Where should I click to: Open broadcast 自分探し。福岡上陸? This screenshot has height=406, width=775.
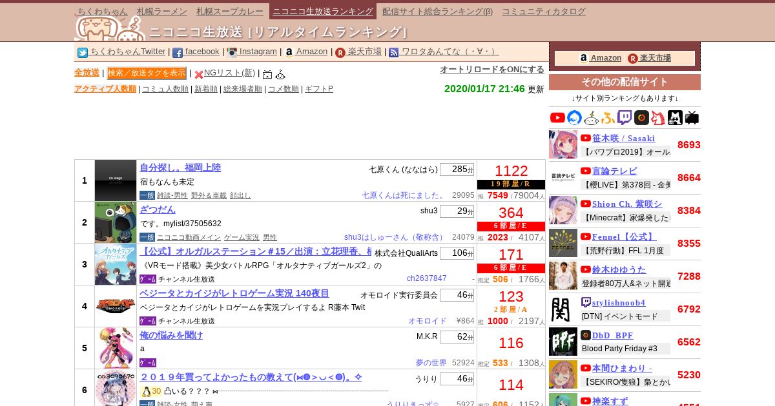pyautogui.click(x=180, y=168)
